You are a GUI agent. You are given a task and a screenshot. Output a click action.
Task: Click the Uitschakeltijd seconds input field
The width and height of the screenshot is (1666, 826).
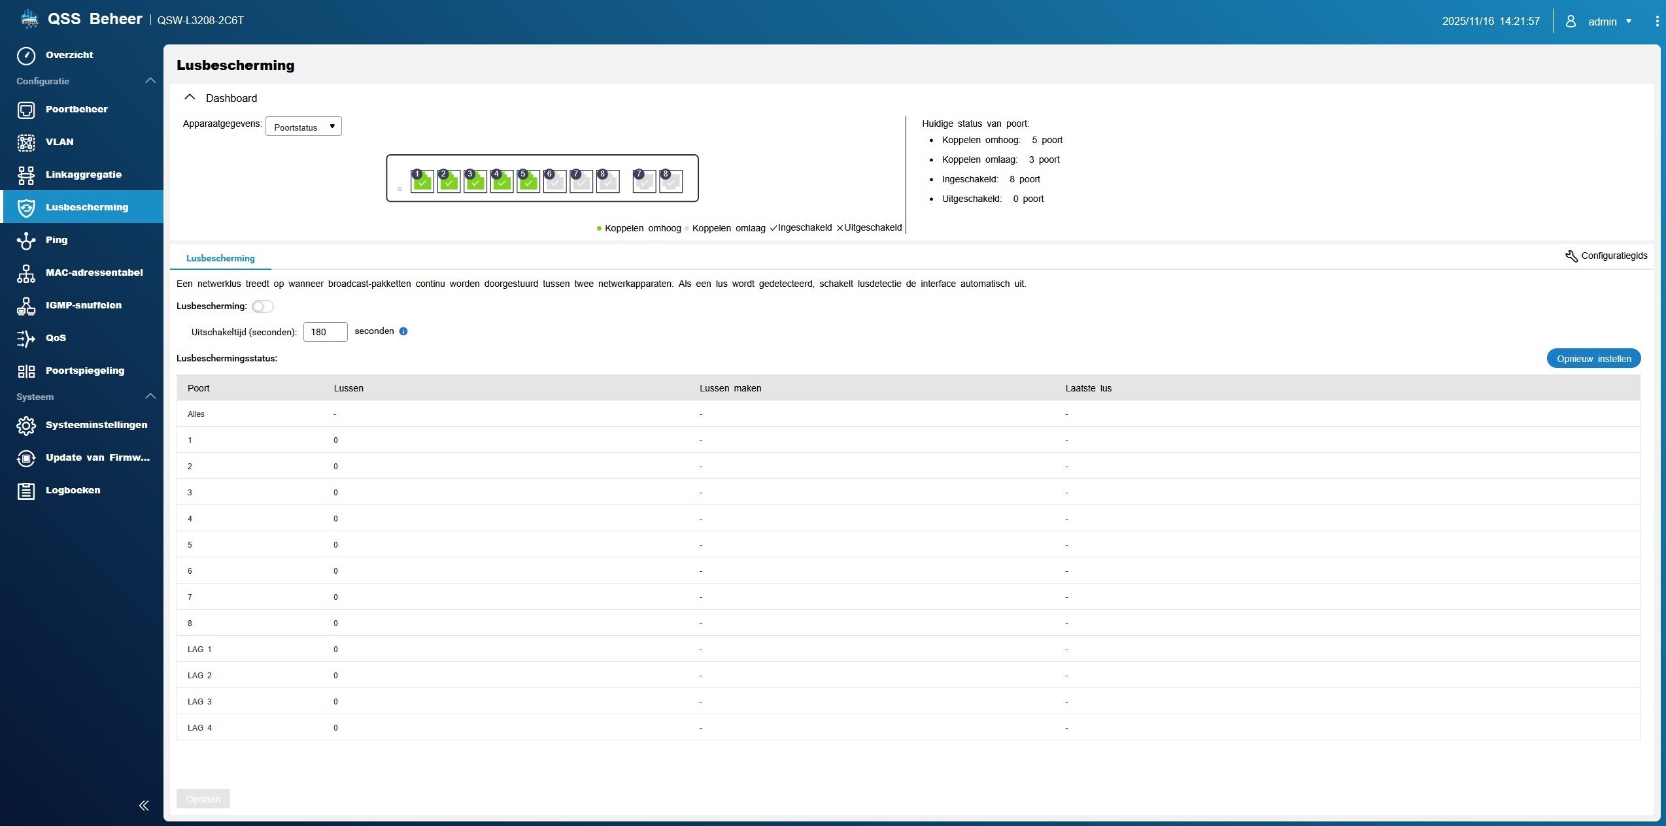325,332
